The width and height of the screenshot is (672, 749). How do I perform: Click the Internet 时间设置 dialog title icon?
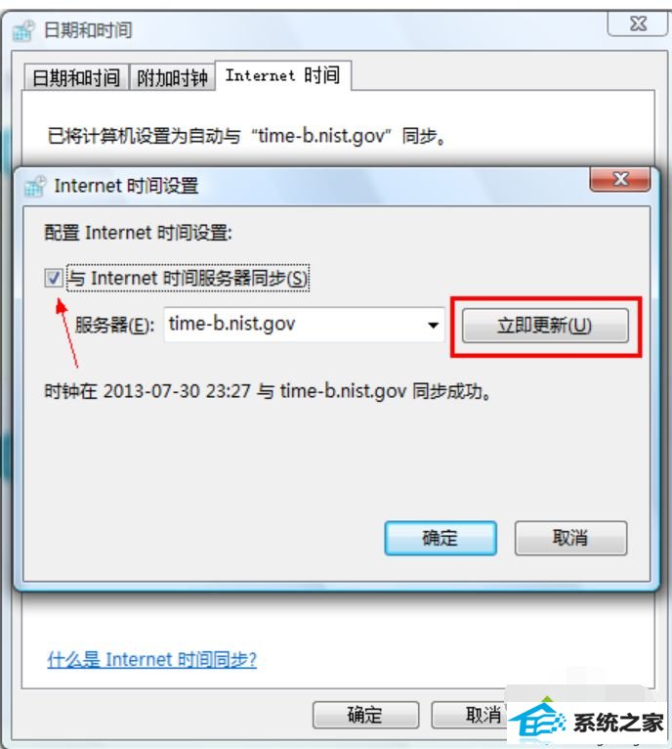coord(35,186)
